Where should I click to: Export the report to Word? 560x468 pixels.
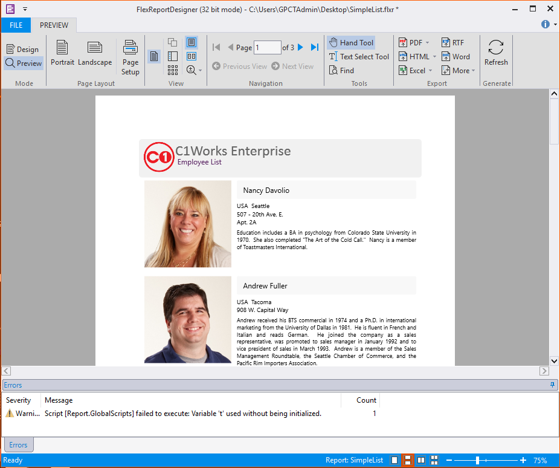455,56
